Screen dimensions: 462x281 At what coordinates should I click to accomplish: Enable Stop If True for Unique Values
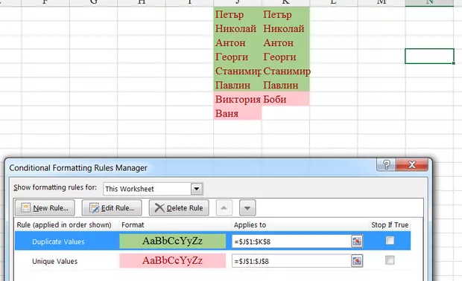pos(390,260)
